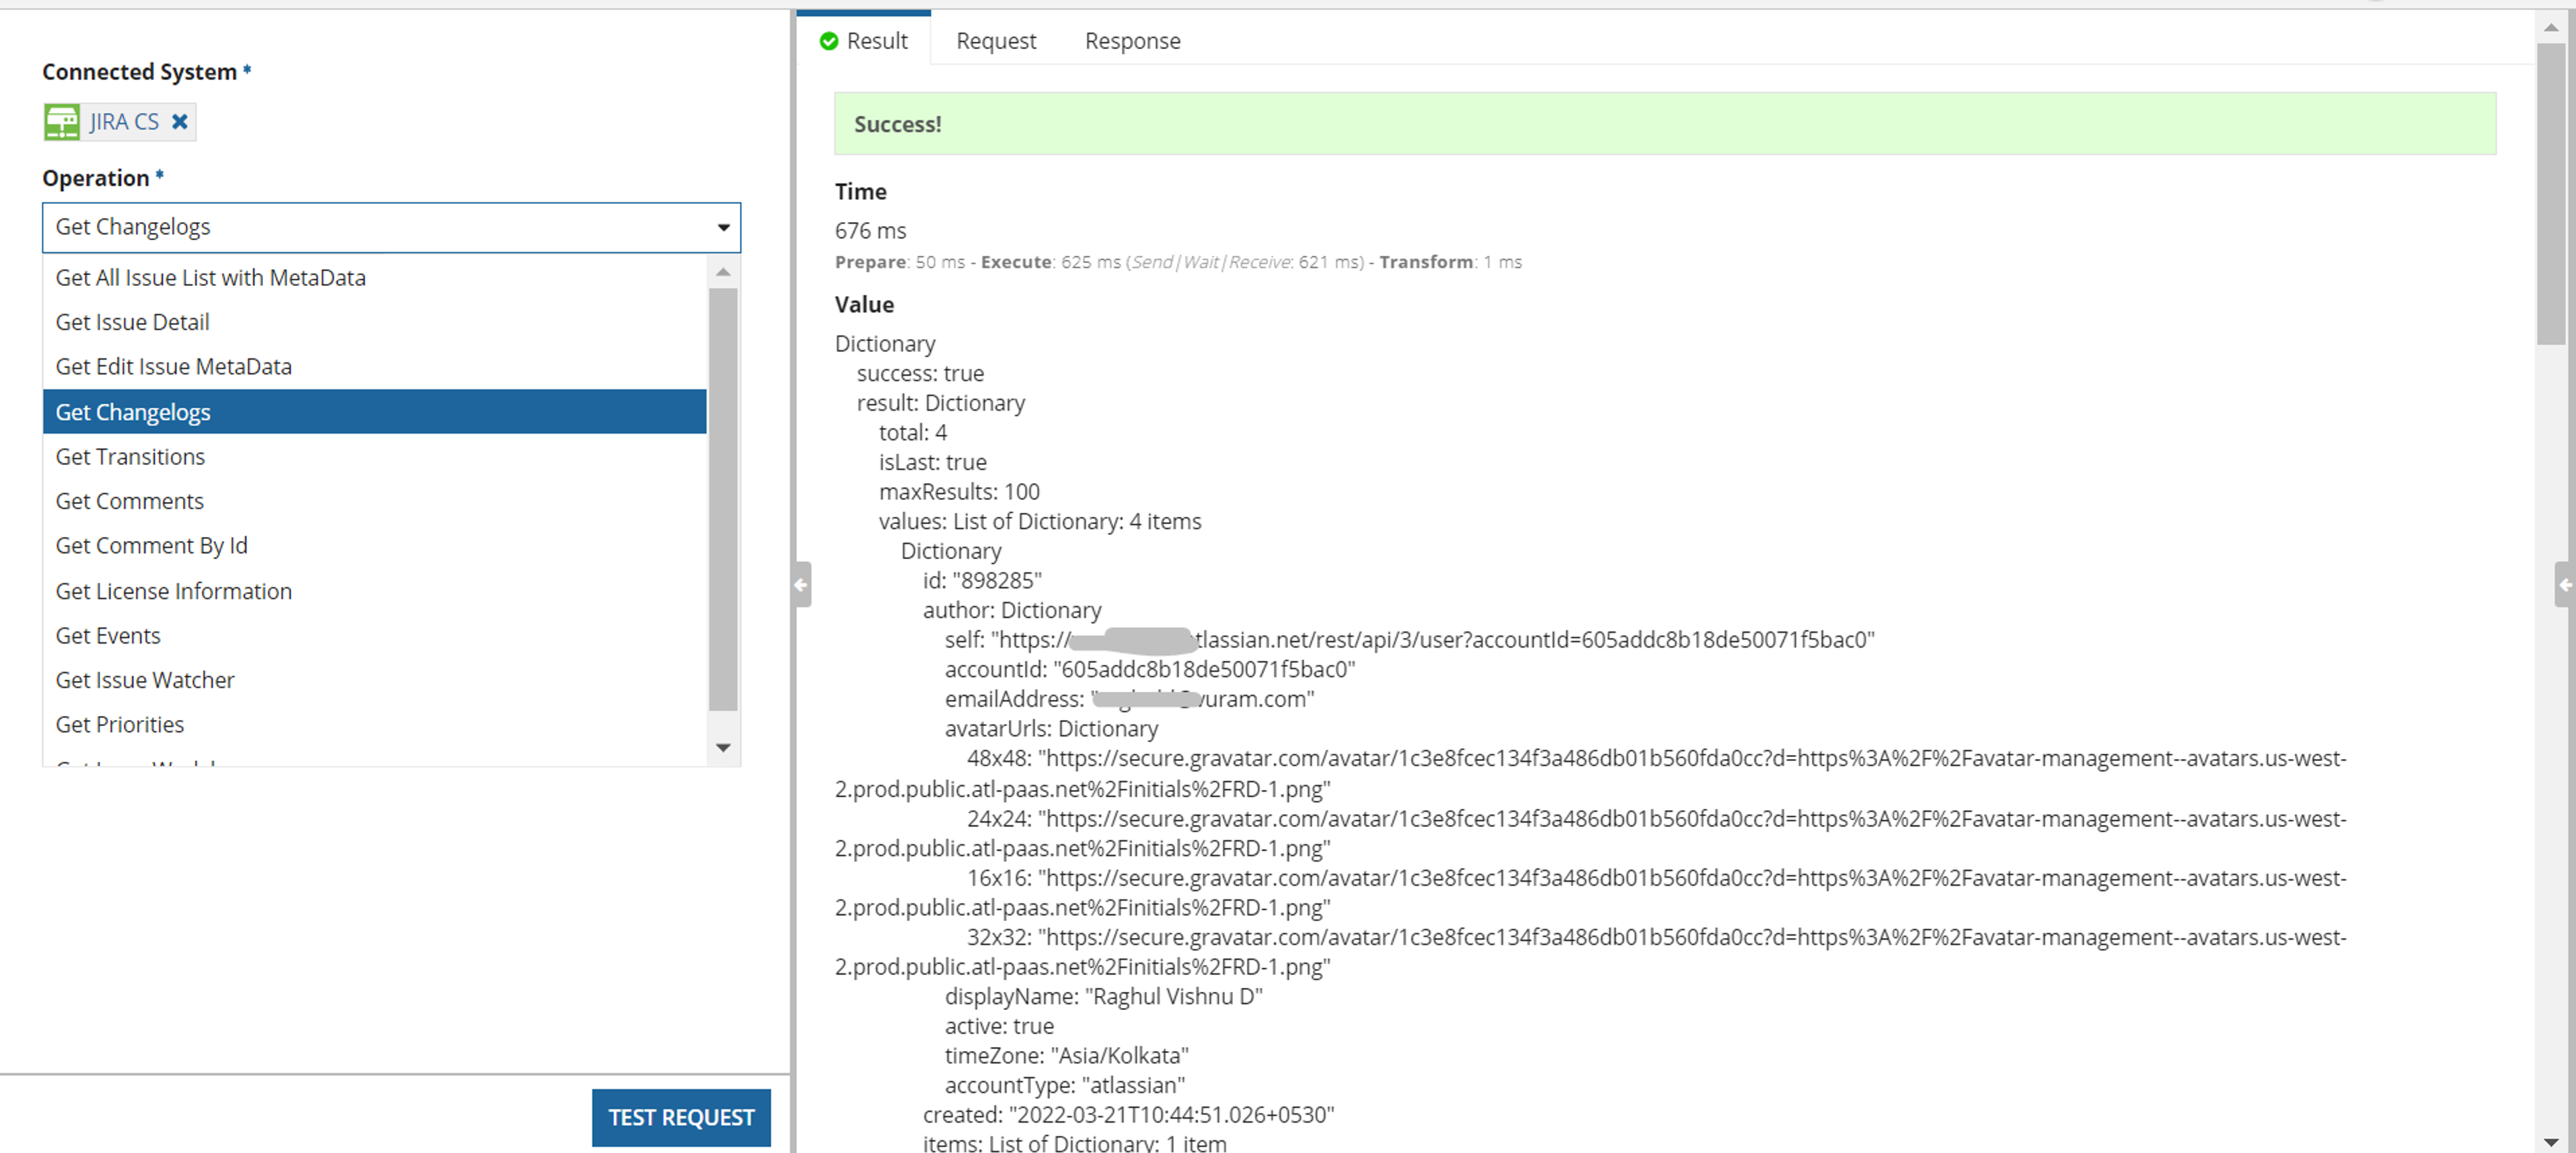Click the Prepare/Execute timing breakdown line
This screenshot has width=2576, height=1153.
coord(1178,262)
